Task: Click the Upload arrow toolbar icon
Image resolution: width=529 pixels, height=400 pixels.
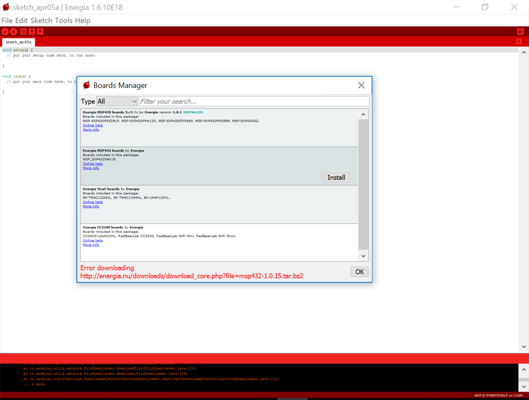Action: tap(14, 31)
